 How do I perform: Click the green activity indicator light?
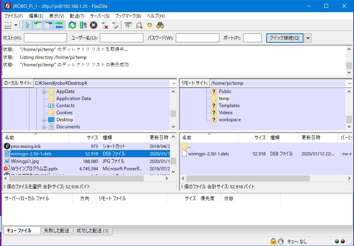click(x=337, y=241)
